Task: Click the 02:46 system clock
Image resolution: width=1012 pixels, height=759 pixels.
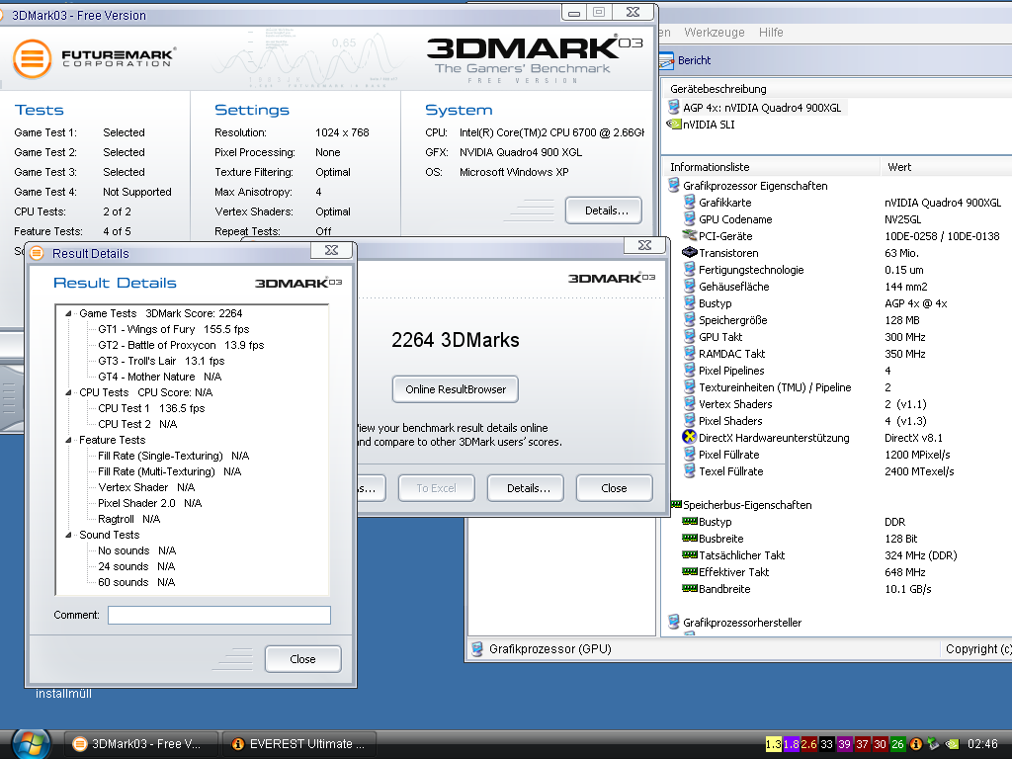Action: pos(982,744)
